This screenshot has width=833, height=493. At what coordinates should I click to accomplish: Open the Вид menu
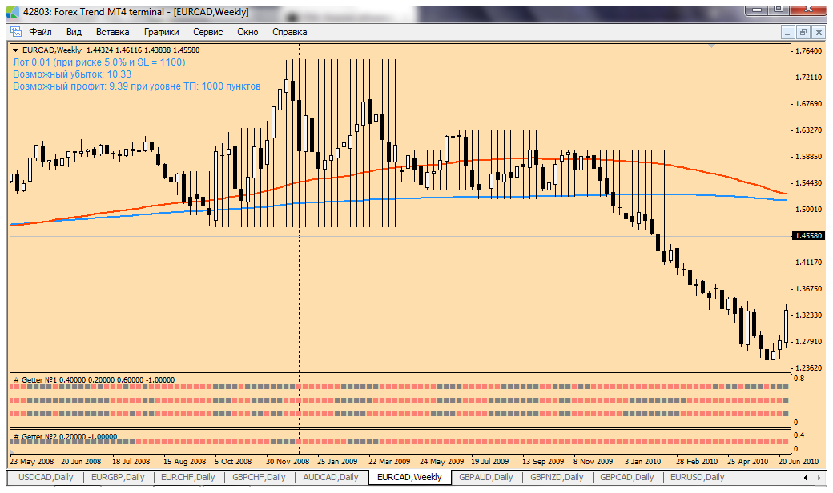pyautogui.click(x=74, y=32)
